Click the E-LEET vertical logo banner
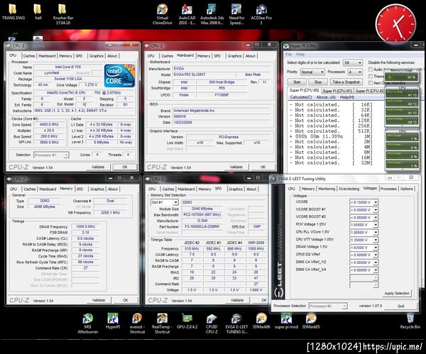Image resolution: width=426 pixels, height=354 pixels. [278, 242]
